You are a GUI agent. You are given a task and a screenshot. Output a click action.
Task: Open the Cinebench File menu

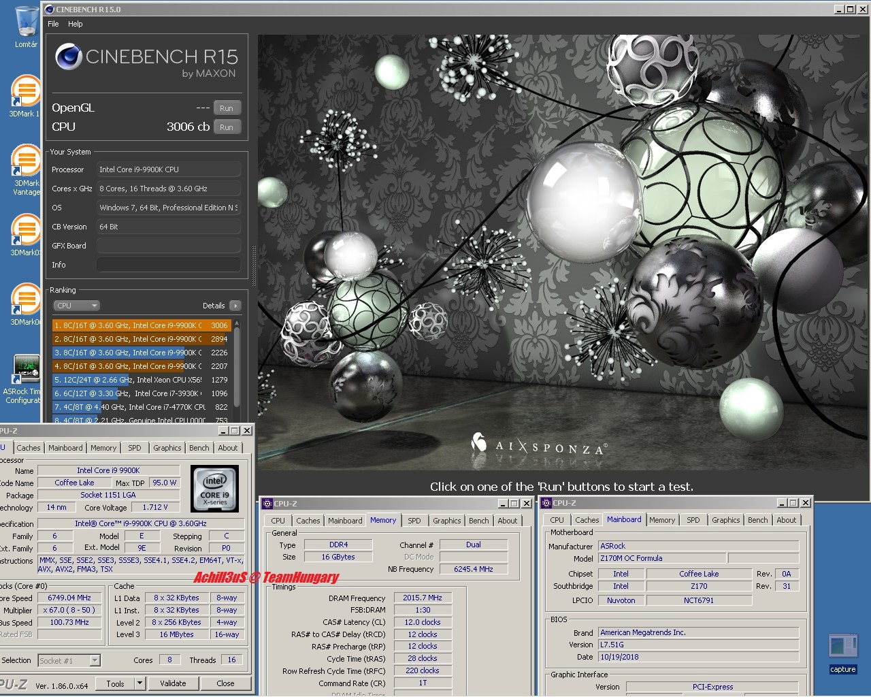(53, 24)
